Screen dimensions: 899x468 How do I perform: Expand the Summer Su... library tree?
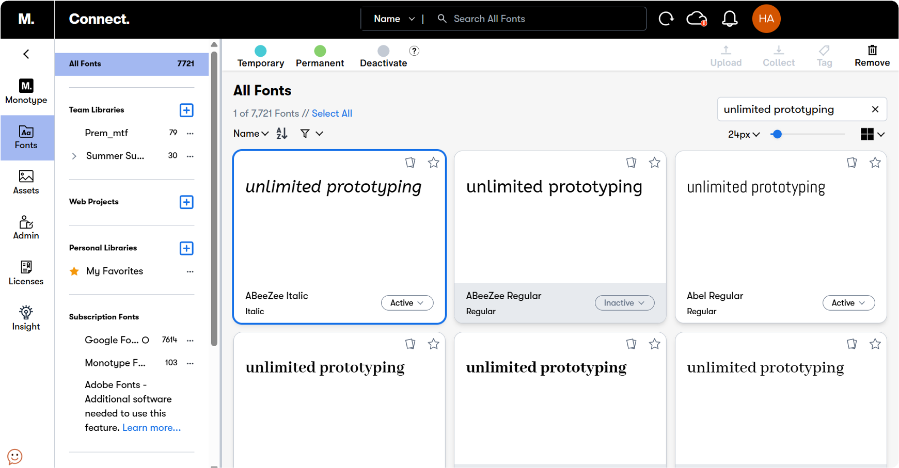click(74, 156)
